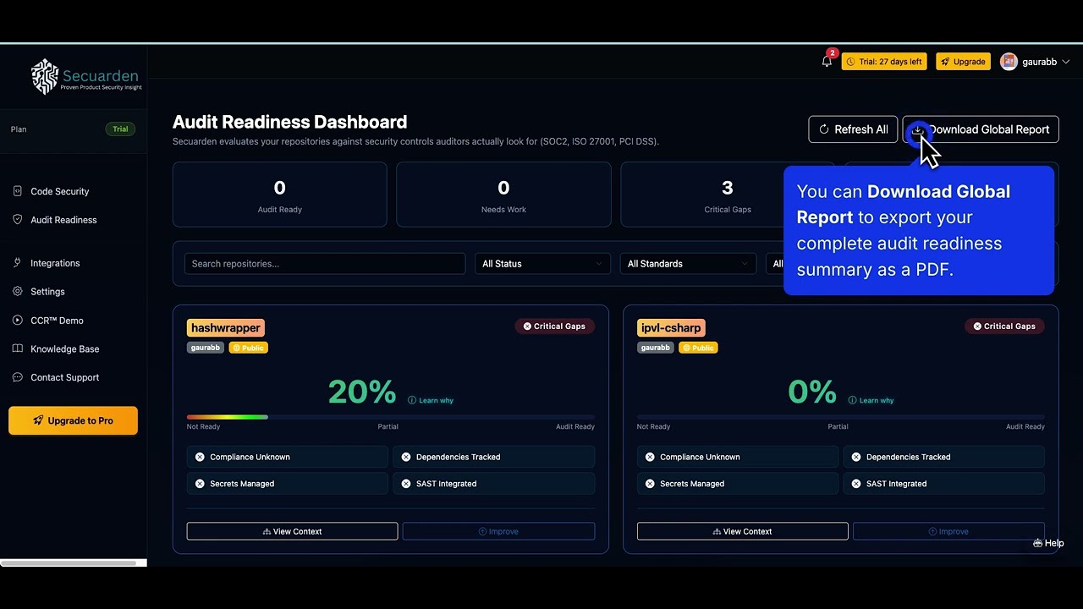Screen dimensions: 1083x609
Task: Click the Trial: 27 days left badge
Action: pos(884,62)
